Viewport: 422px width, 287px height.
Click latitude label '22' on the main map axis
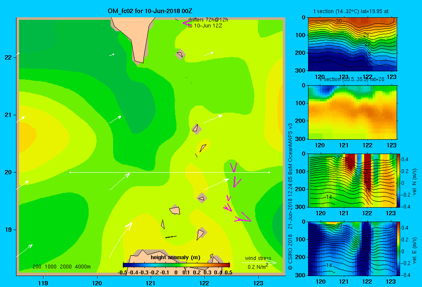(8, 57)
